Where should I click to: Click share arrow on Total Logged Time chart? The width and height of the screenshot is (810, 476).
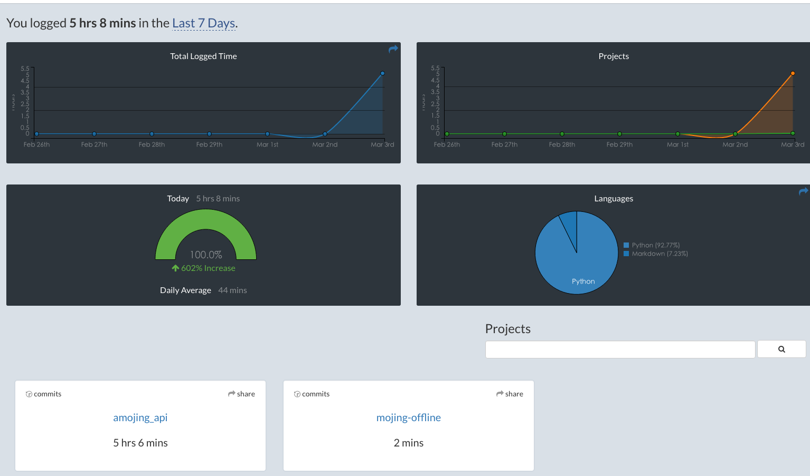click(x=393, y=49)
